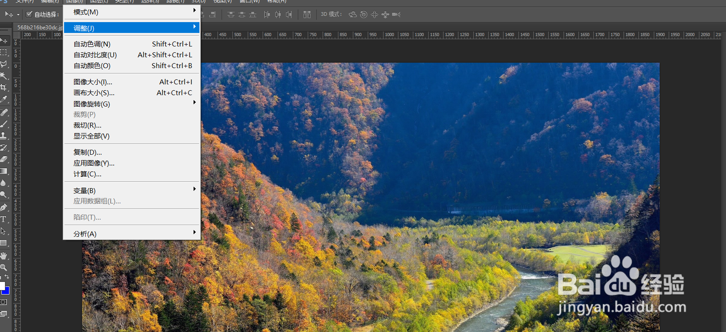
Task: Change the screen mode
Action: pyautogui.click(x=4, y=314)
